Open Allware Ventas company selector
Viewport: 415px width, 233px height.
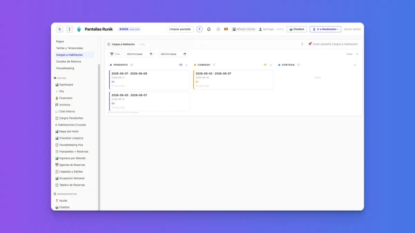coord(244,29)
